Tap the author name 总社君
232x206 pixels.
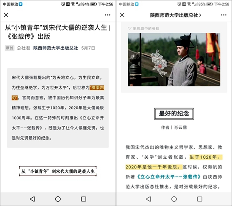[23, 48]
